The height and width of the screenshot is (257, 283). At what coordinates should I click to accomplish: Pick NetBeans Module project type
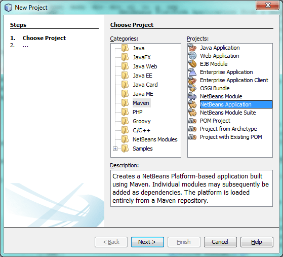coord(221,96)
